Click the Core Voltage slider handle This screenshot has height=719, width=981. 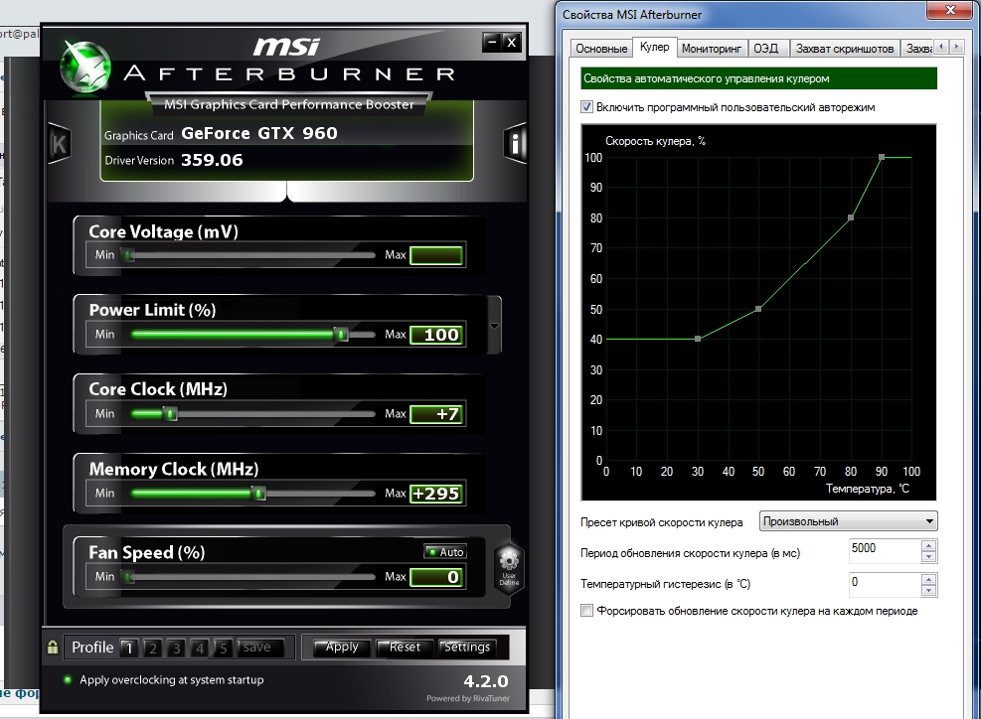pos(128,255)
